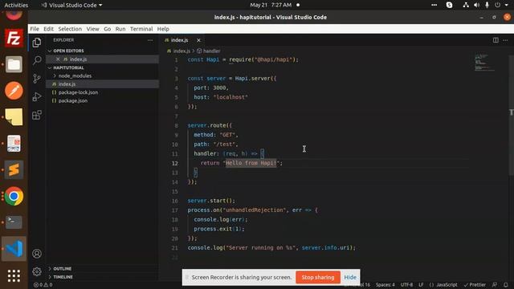Open Activities overview
The height and width of the screenshot is (289, 514).
(16, 5)
